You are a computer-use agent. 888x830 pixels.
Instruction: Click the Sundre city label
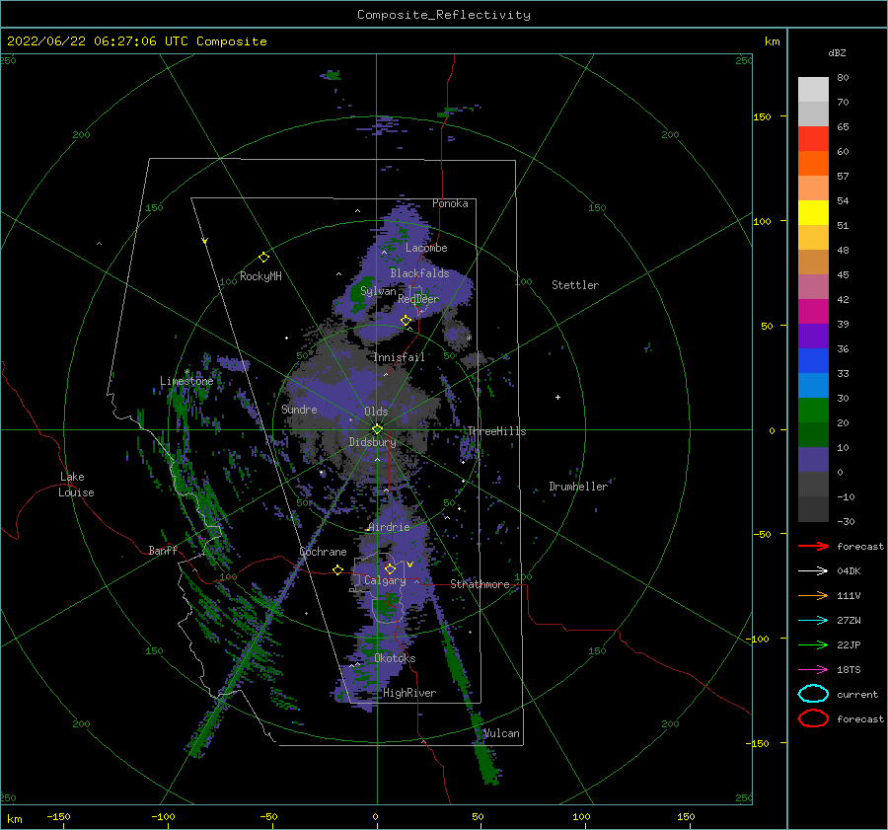[299, 409]
